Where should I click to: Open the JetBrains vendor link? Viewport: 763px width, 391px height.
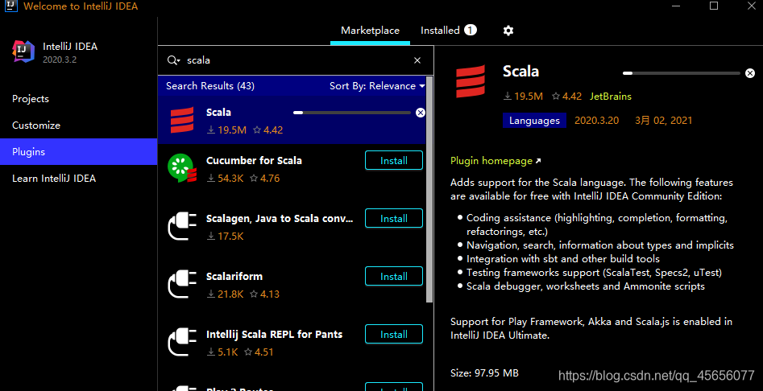pos(611,97)
